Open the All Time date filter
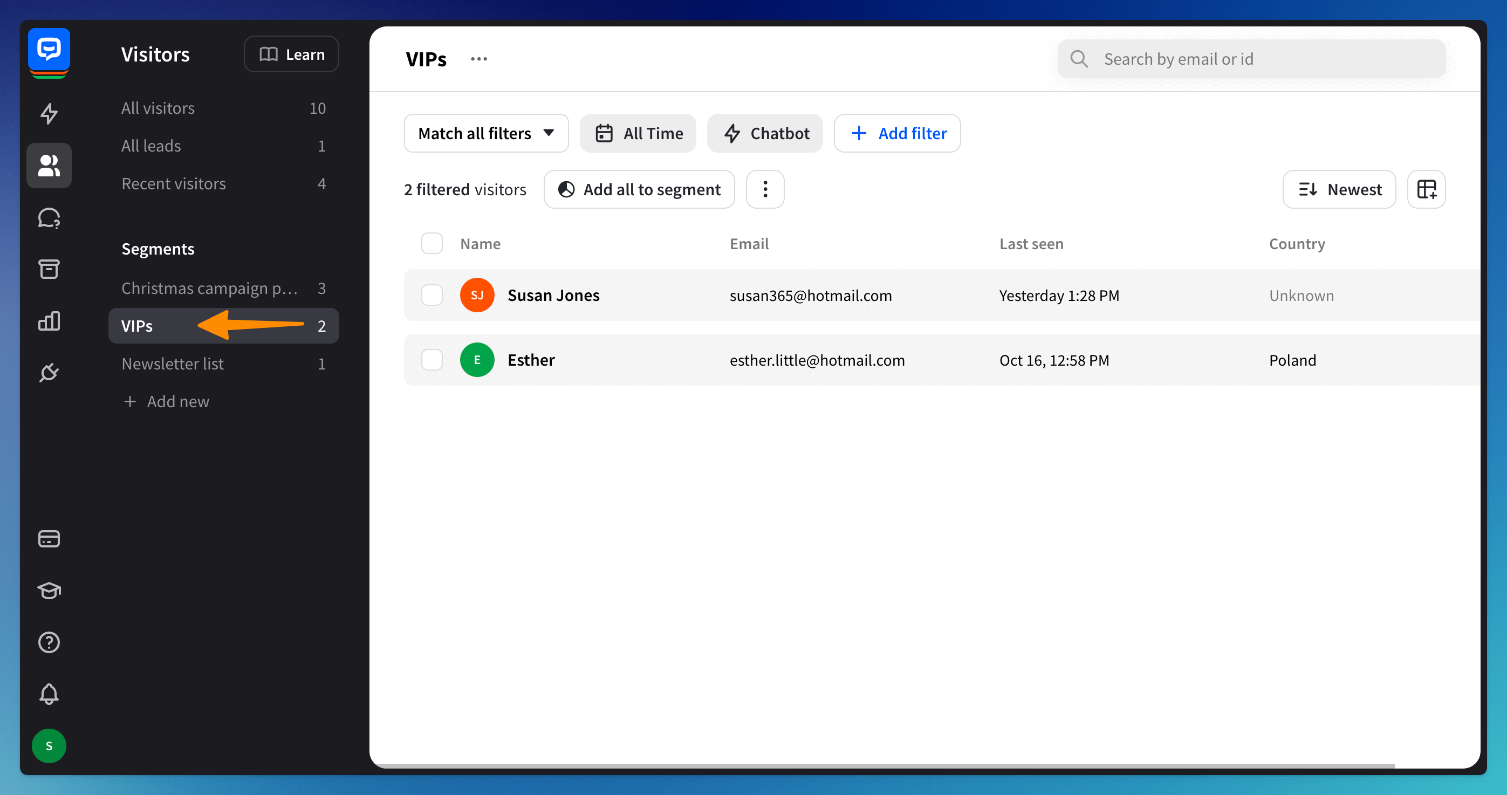The height and width of the screenshot is (795, 1507). (x=638, y=133)
